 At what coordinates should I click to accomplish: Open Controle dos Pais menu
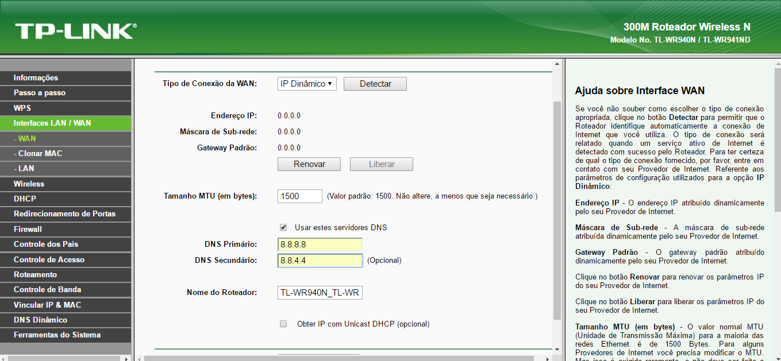click(x=66, y=244)
